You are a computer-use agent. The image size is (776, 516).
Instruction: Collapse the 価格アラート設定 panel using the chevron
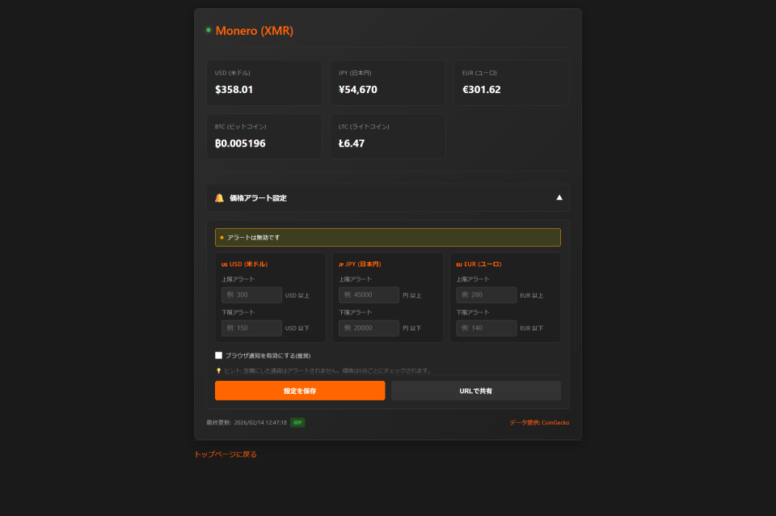tap(559, 197)
